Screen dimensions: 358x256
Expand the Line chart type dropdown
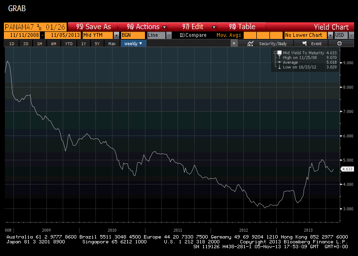click(x=169, y=35)
